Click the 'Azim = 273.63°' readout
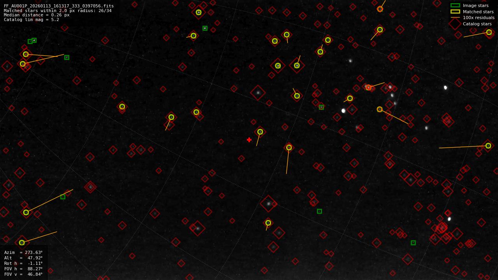498x280 pixels. click(x=23, y=252)
